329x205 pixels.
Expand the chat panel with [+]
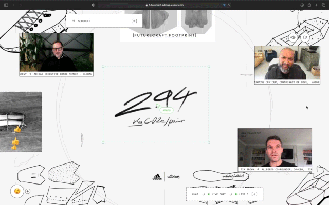[x=254, y=194]
